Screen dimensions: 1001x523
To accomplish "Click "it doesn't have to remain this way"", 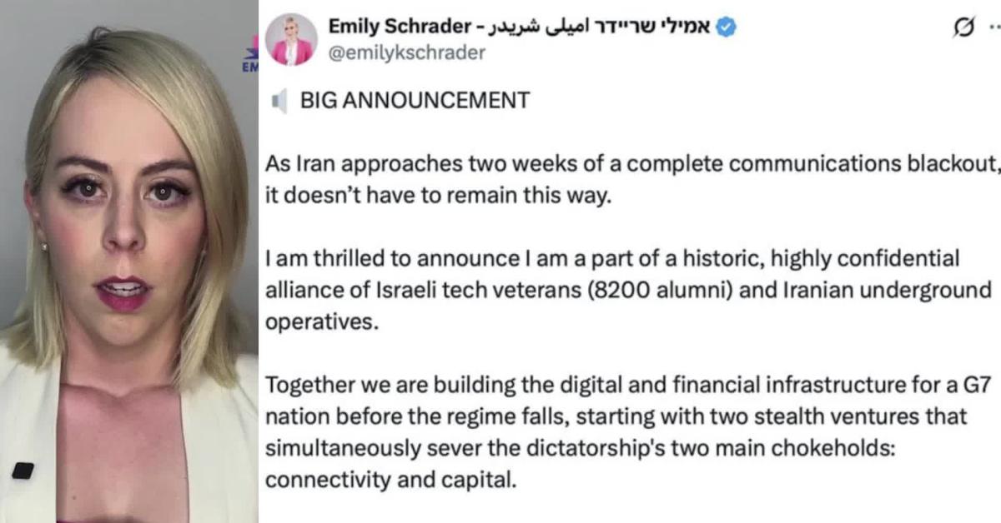I will (x=432, y=197).
